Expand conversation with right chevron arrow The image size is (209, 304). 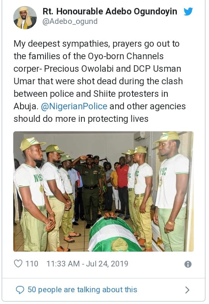pos(187,290)
